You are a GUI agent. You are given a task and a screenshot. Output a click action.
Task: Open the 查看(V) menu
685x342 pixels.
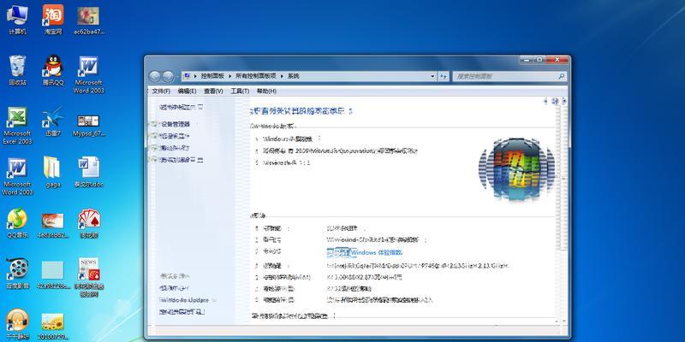213,91
